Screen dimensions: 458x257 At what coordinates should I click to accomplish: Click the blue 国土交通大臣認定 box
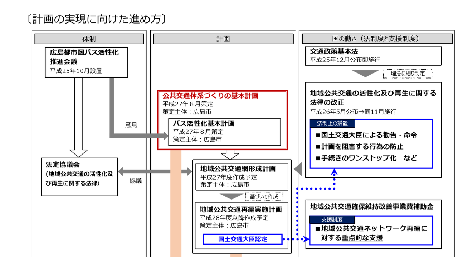click(x=243, y=239)
